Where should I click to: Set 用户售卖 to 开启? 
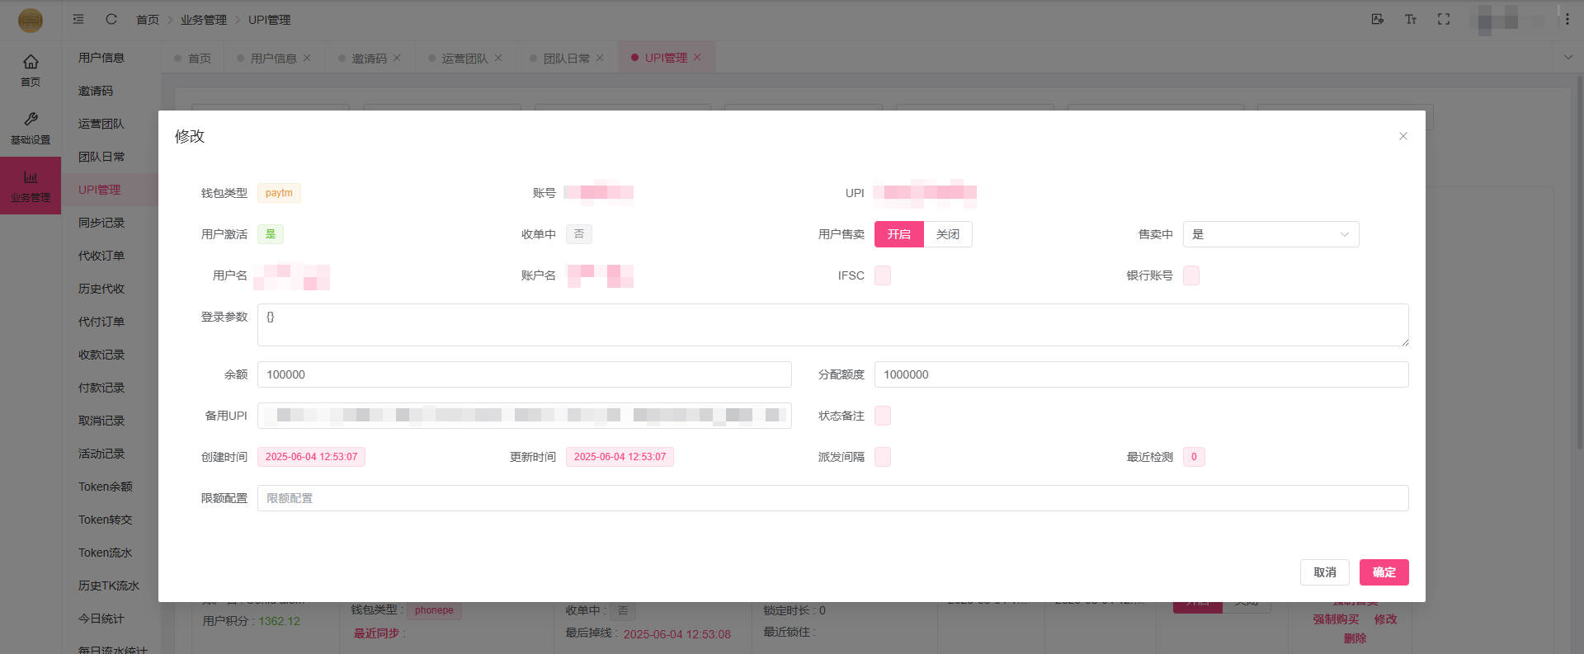[x=898, y=234]
